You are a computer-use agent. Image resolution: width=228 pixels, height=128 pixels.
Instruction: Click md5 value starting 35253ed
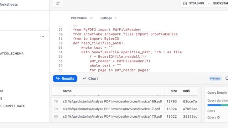(x=190, y=117)
